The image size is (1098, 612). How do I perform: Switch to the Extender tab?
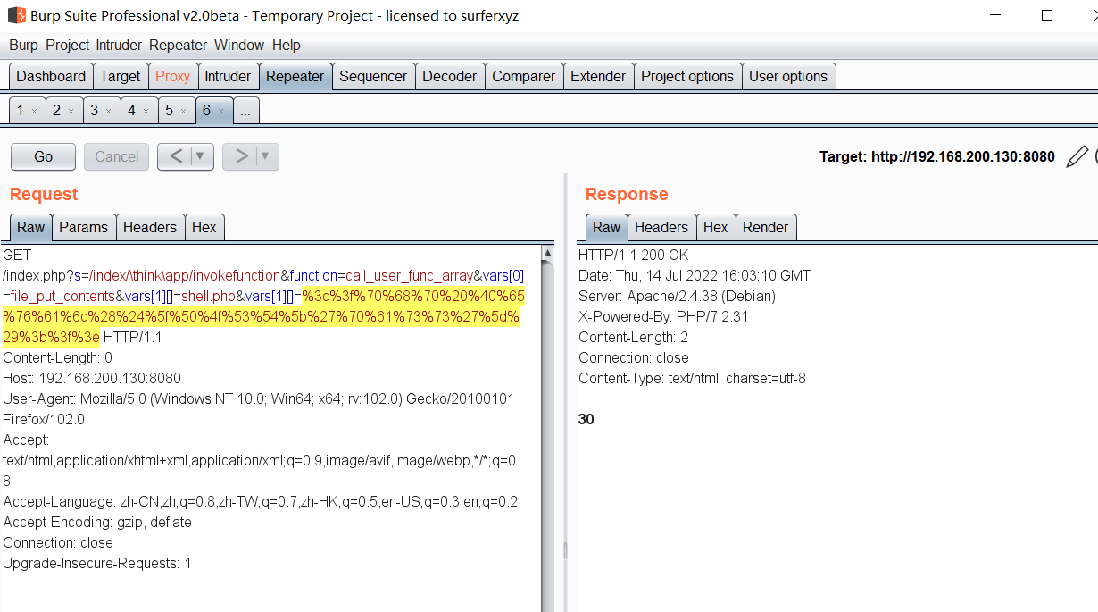pyautogui.click(x=598, y=77)
